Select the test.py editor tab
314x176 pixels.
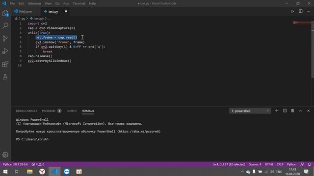pyautogui.click(x=53, y=11)
